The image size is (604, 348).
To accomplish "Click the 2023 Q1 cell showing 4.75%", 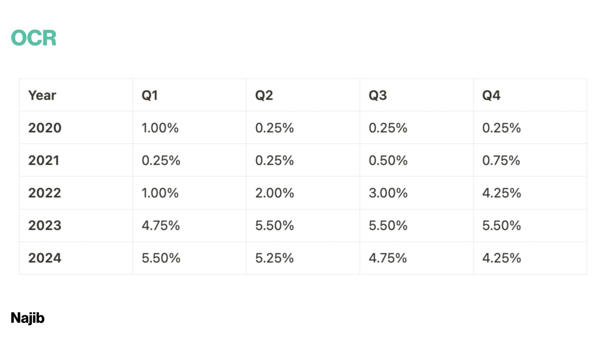I will click(x=161, y=226).
